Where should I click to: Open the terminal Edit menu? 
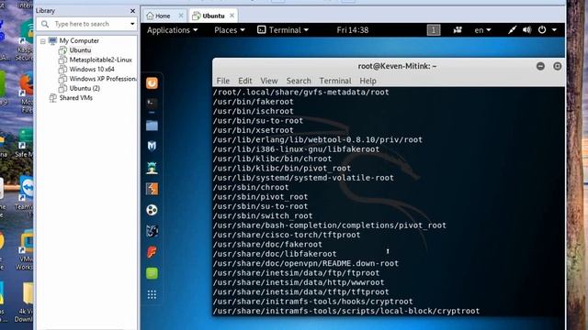(245, 81)
